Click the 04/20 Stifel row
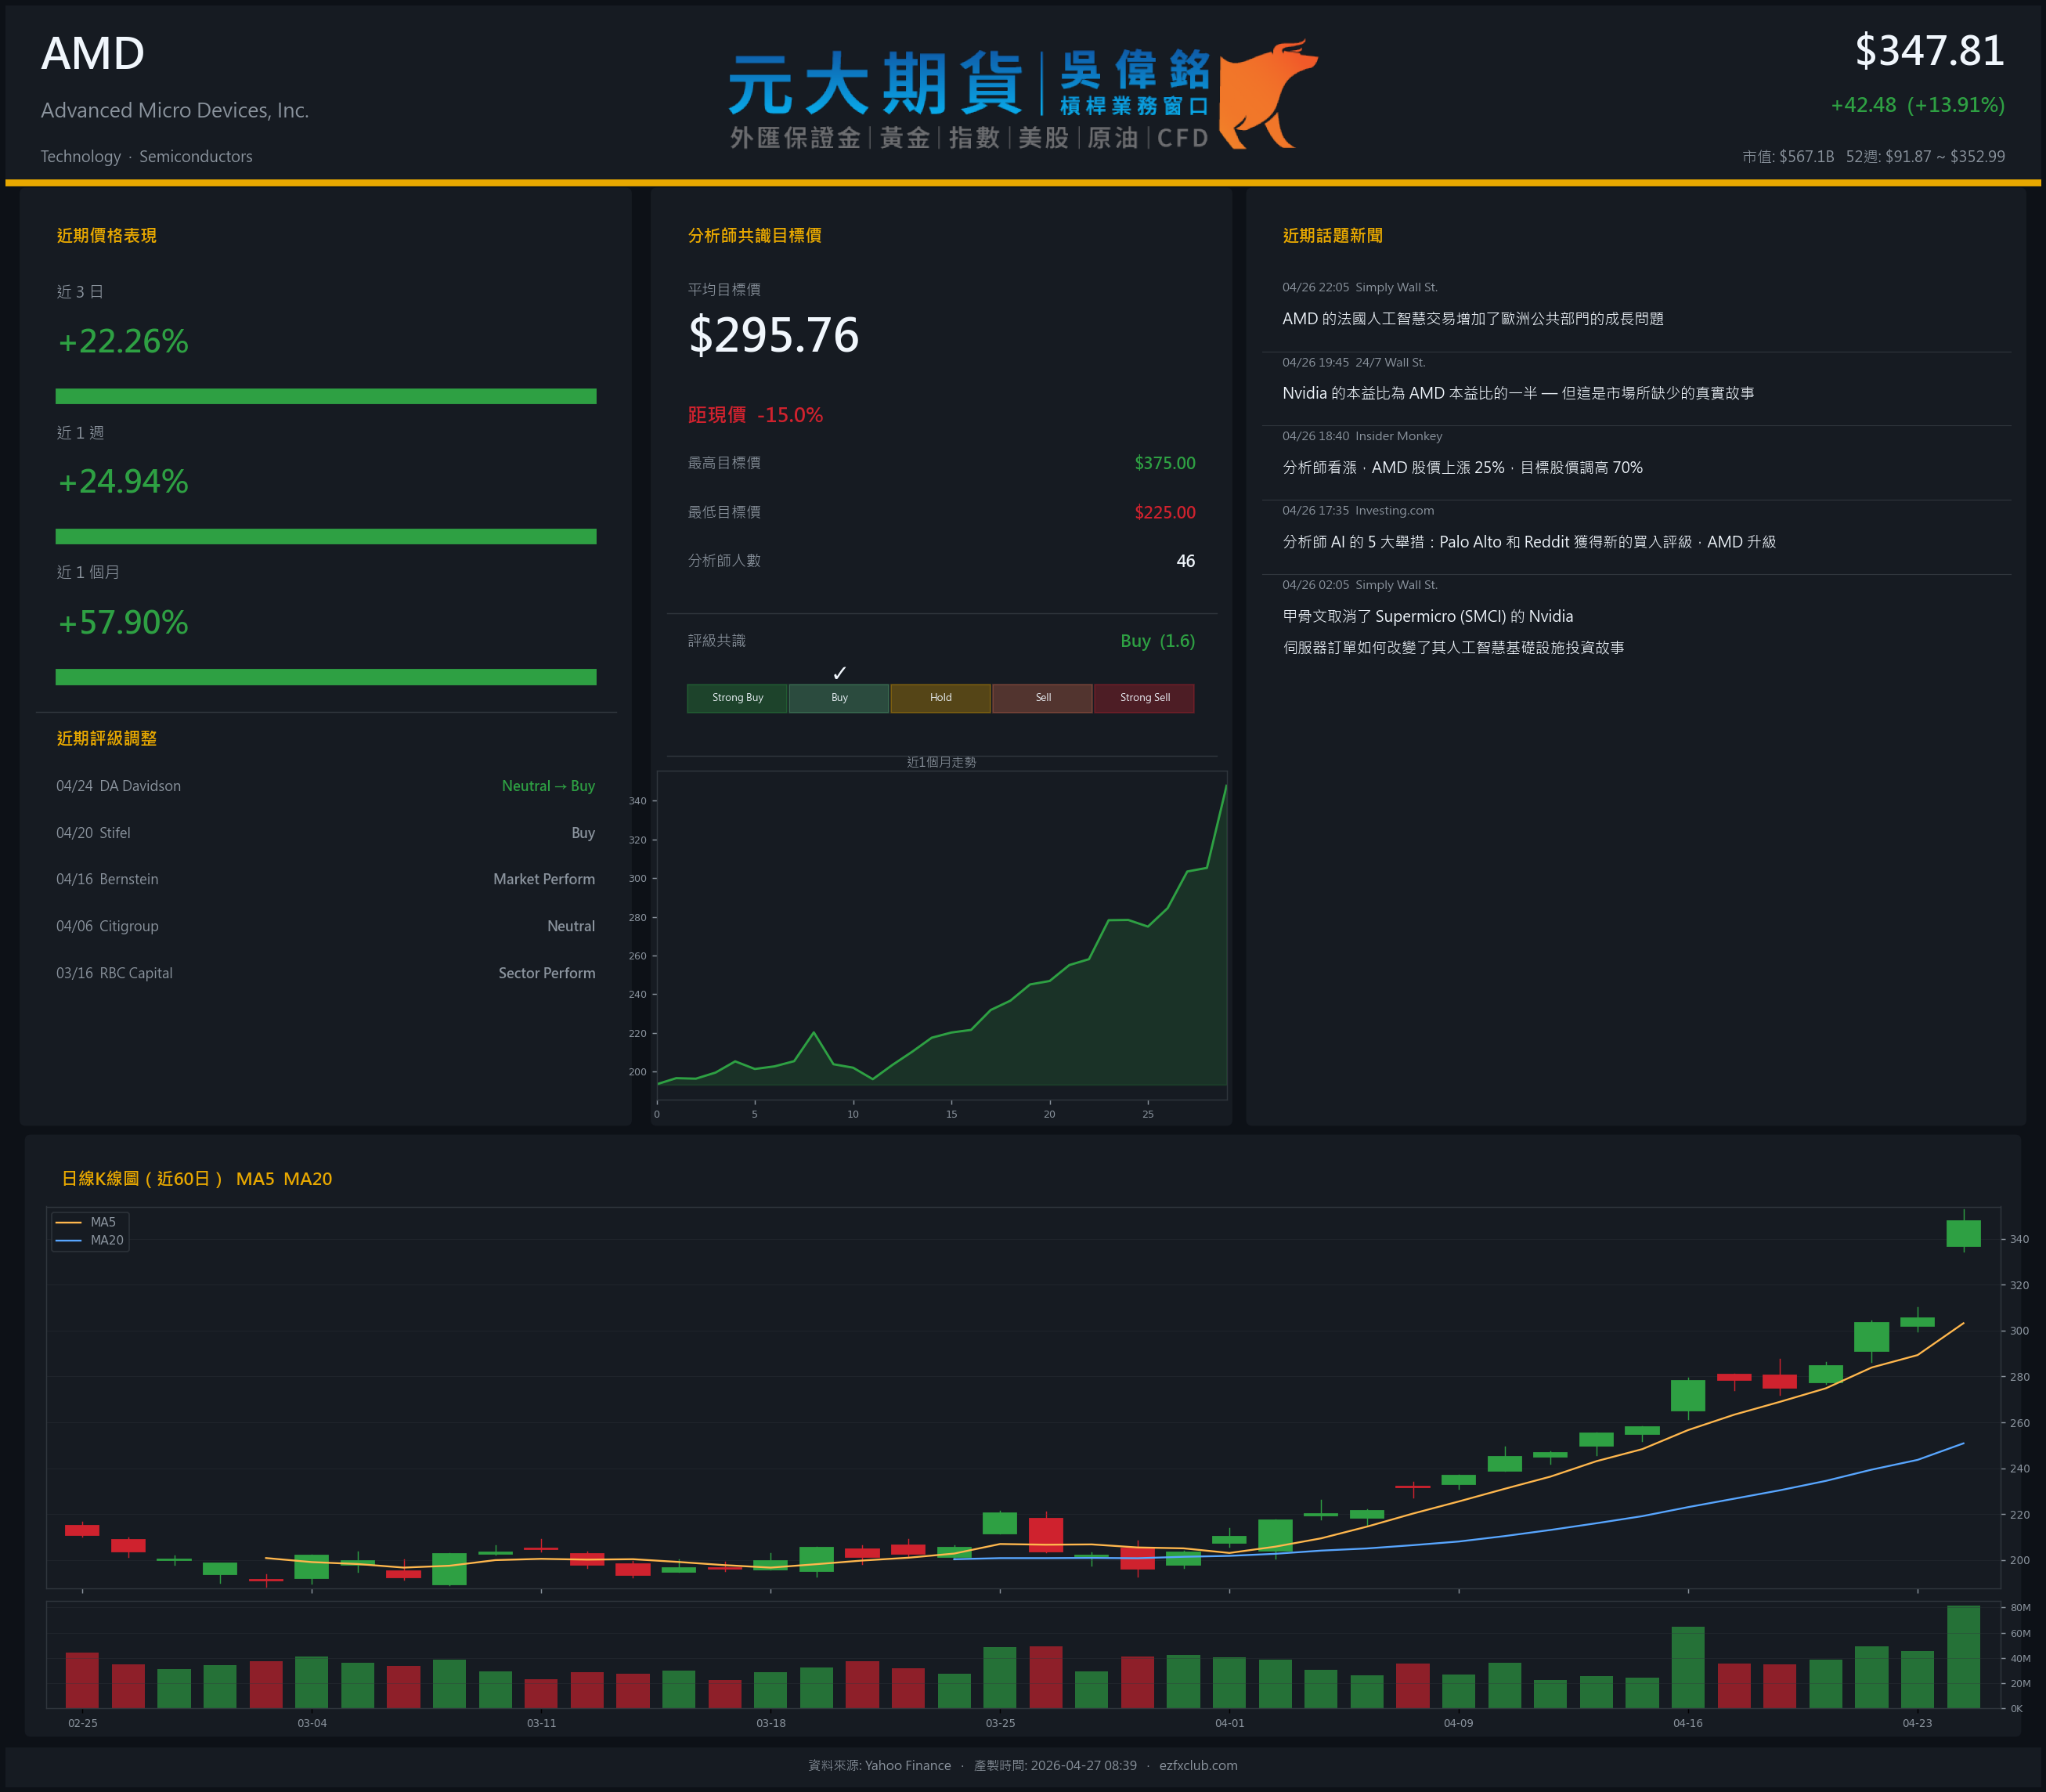2046x1792 pixels. click(326, 833)
